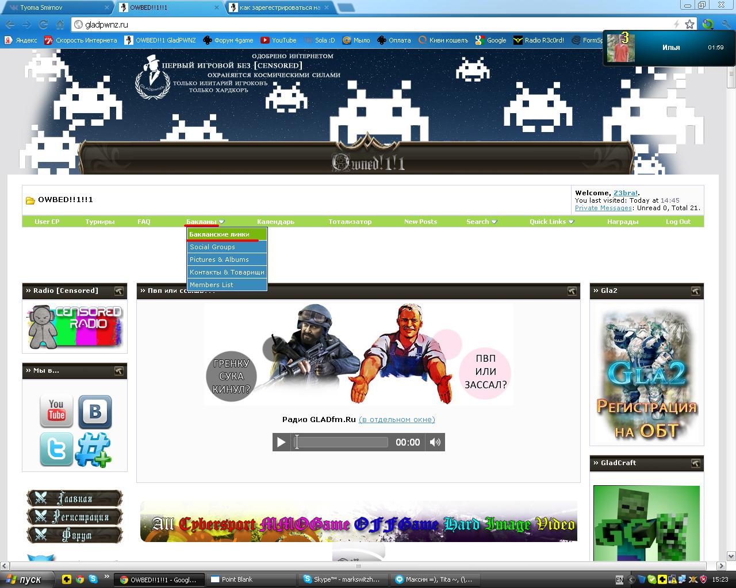Open the Windows пуск start button
Image resolution: width=736 pixels, height=588 pixels.
[28, 579]
